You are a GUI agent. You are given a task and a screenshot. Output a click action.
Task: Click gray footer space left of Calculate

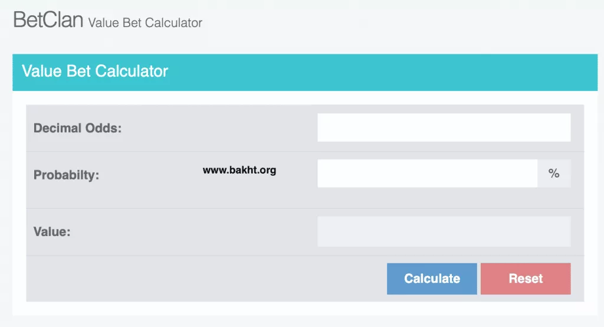pos(206,279)
